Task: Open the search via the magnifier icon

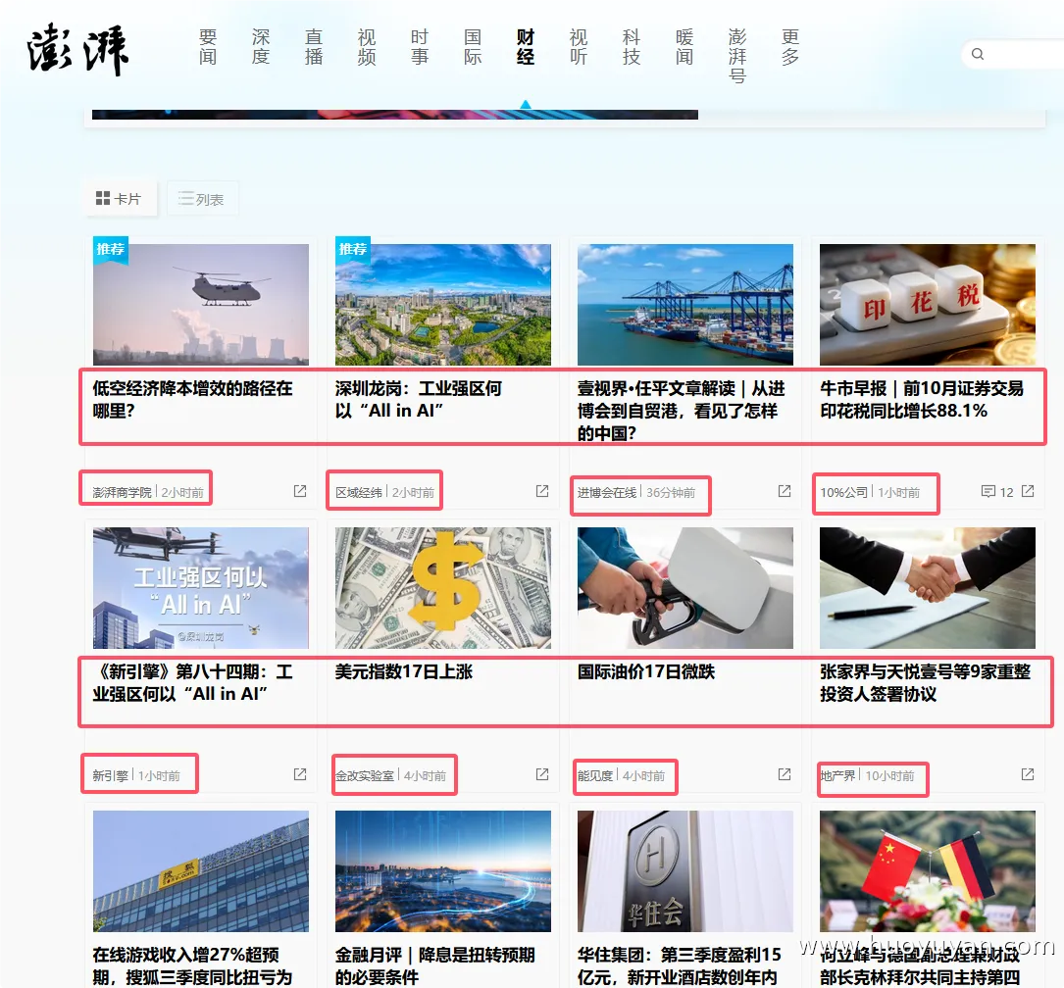Action: (x=977, y=54)
